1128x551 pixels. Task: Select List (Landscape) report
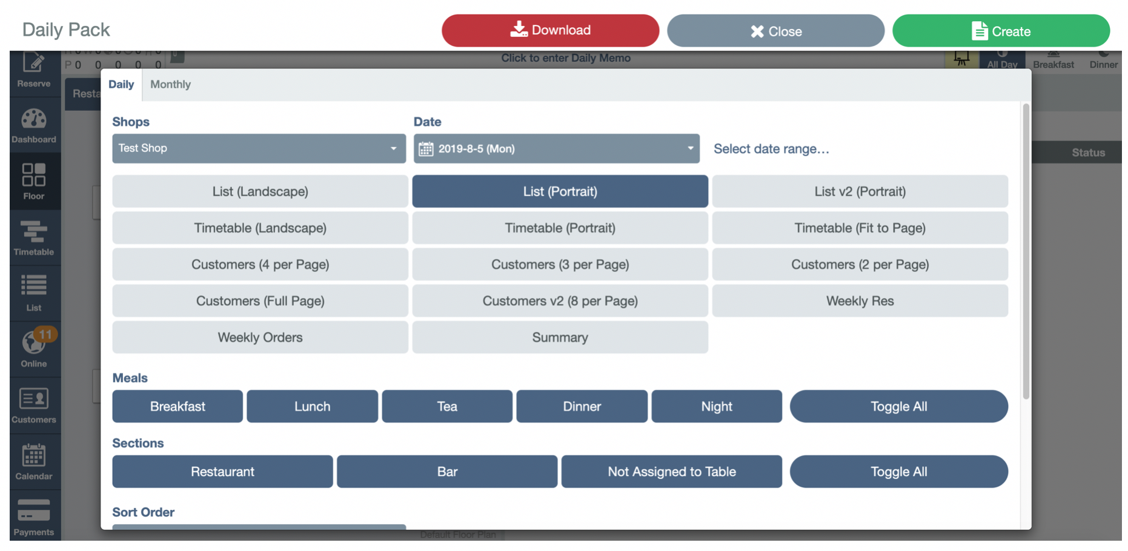(260, 191)
